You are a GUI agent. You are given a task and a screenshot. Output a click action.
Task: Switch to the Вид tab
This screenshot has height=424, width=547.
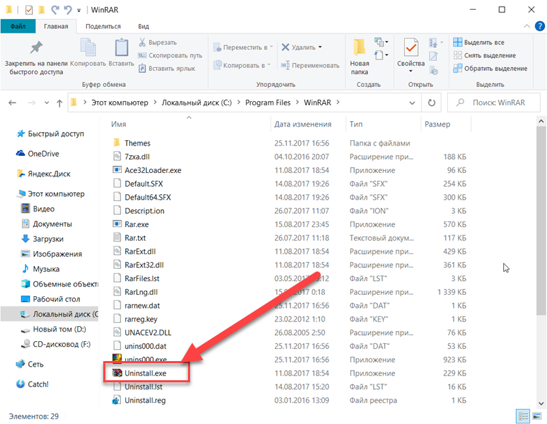[x=144, y=26]
